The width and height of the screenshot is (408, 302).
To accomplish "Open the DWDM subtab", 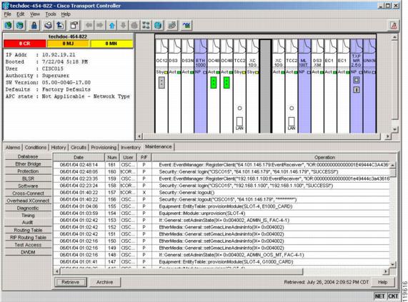I will coord(28,252).
